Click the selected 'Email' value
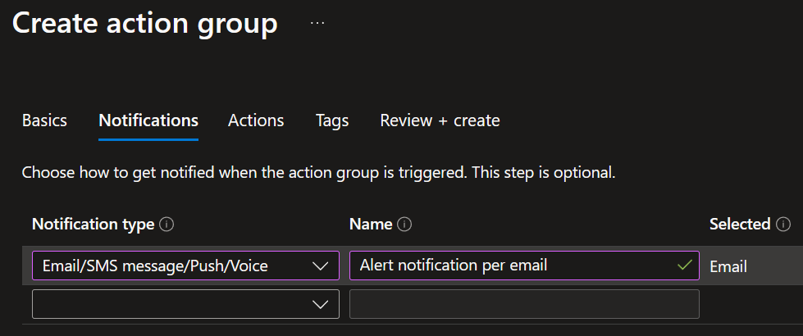Viewport: 803px width, 336px height. pyautogui.click(x=728, y=266)
